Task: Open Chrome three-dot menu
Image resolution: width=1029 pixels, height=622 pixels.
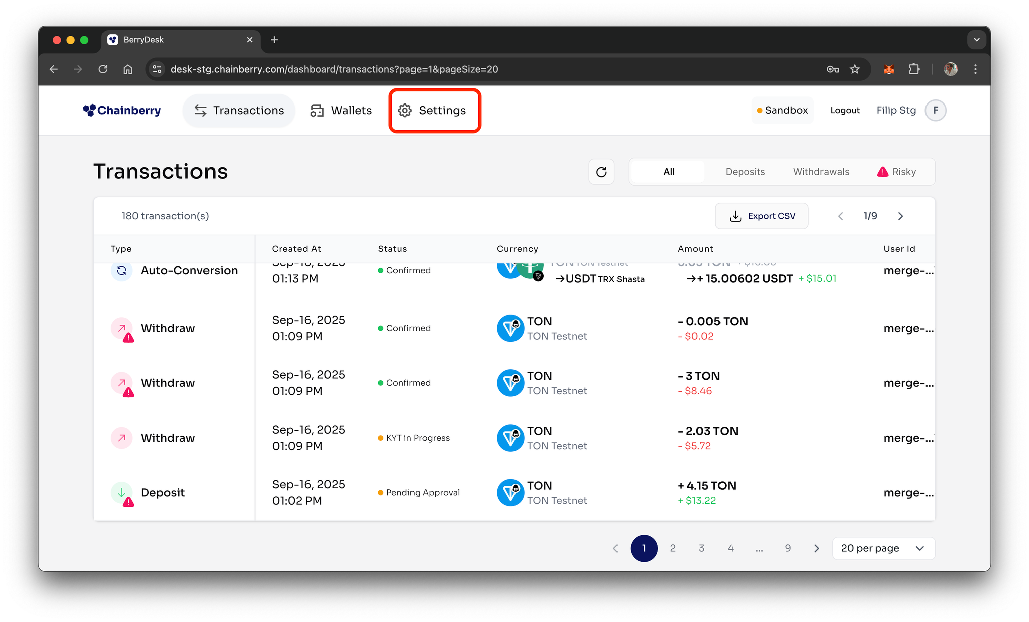Action: (x=975, y=69)
